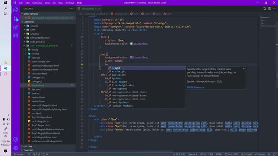Open the Manage settings gear

coord(16,148)
